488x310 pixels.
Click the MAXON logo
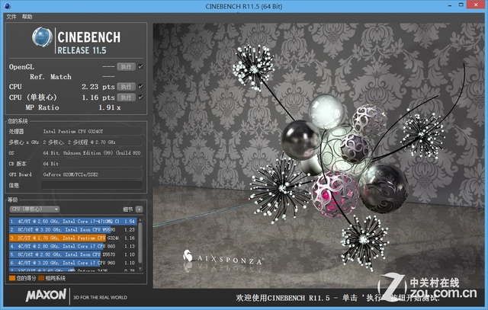[x=46, y=295]
